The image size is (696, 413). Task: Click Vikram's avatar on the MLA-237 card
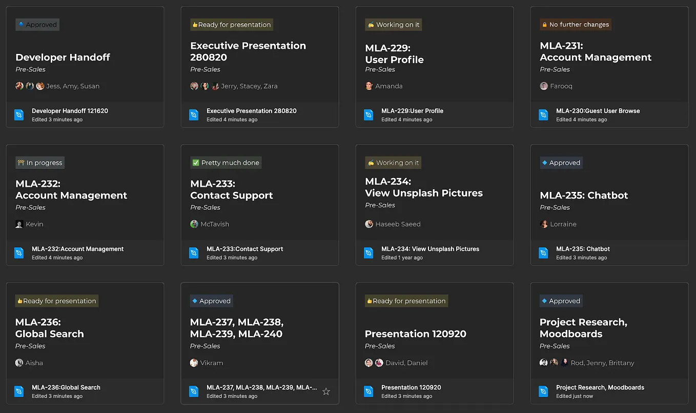click(194, 362)
